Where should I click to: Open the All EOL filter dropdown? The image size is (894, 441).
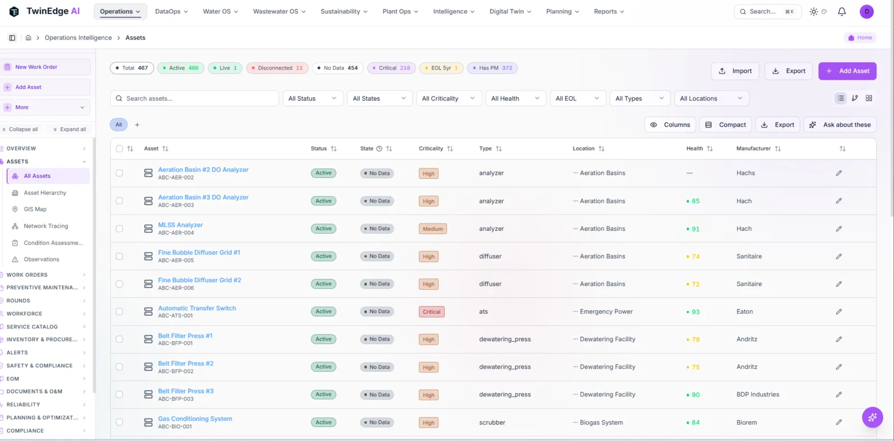click(x=578, y=99)
